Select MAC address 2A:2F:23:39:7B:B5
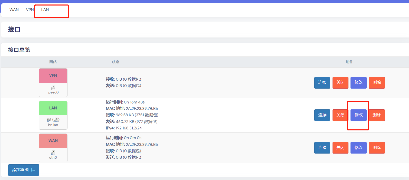The width and height of the screenshot is (409, 180). pos(142,144)
